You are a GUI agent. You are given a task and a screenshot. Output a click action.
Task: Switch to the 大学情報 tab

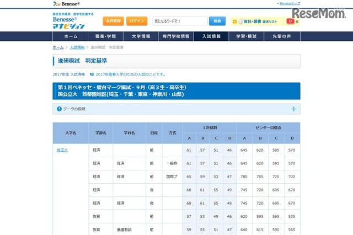pyautogui.click(x=141, y=36)
